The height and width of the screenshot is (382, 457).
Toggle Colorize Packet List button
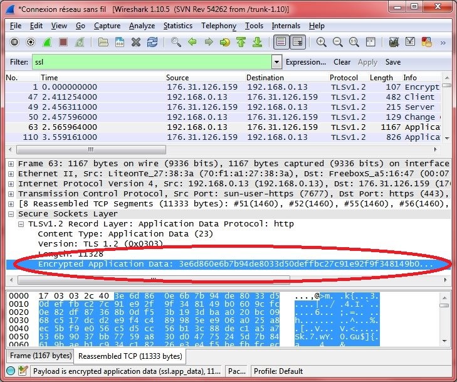pos(281,43)
